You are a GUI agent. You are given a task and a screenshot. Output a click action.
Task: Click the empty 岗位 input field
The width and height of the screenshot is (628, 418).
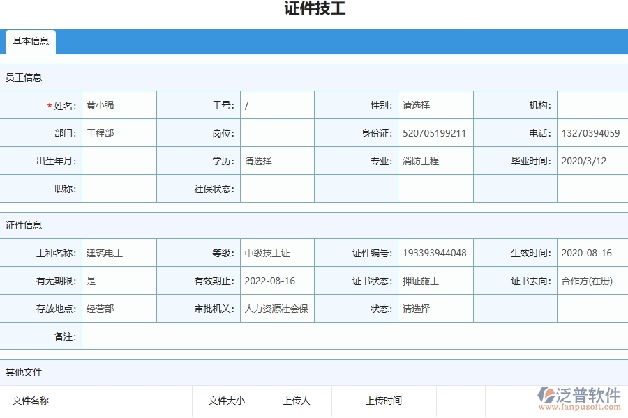click(278, 133)
